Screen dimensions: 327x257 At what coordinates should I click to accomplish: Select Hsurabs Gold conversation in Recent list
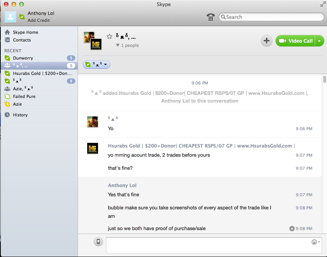39,73
